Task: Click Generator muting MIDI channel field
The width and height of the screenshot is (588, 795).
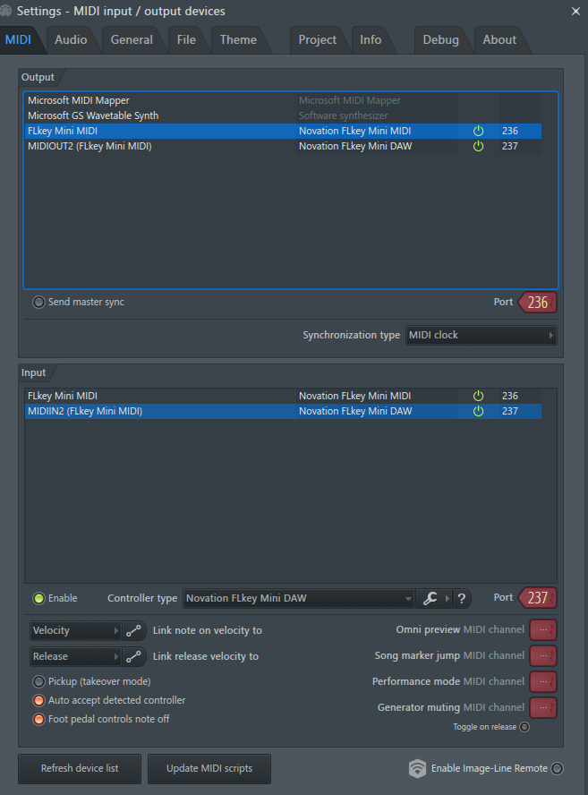Action: (x=543, y=708)
